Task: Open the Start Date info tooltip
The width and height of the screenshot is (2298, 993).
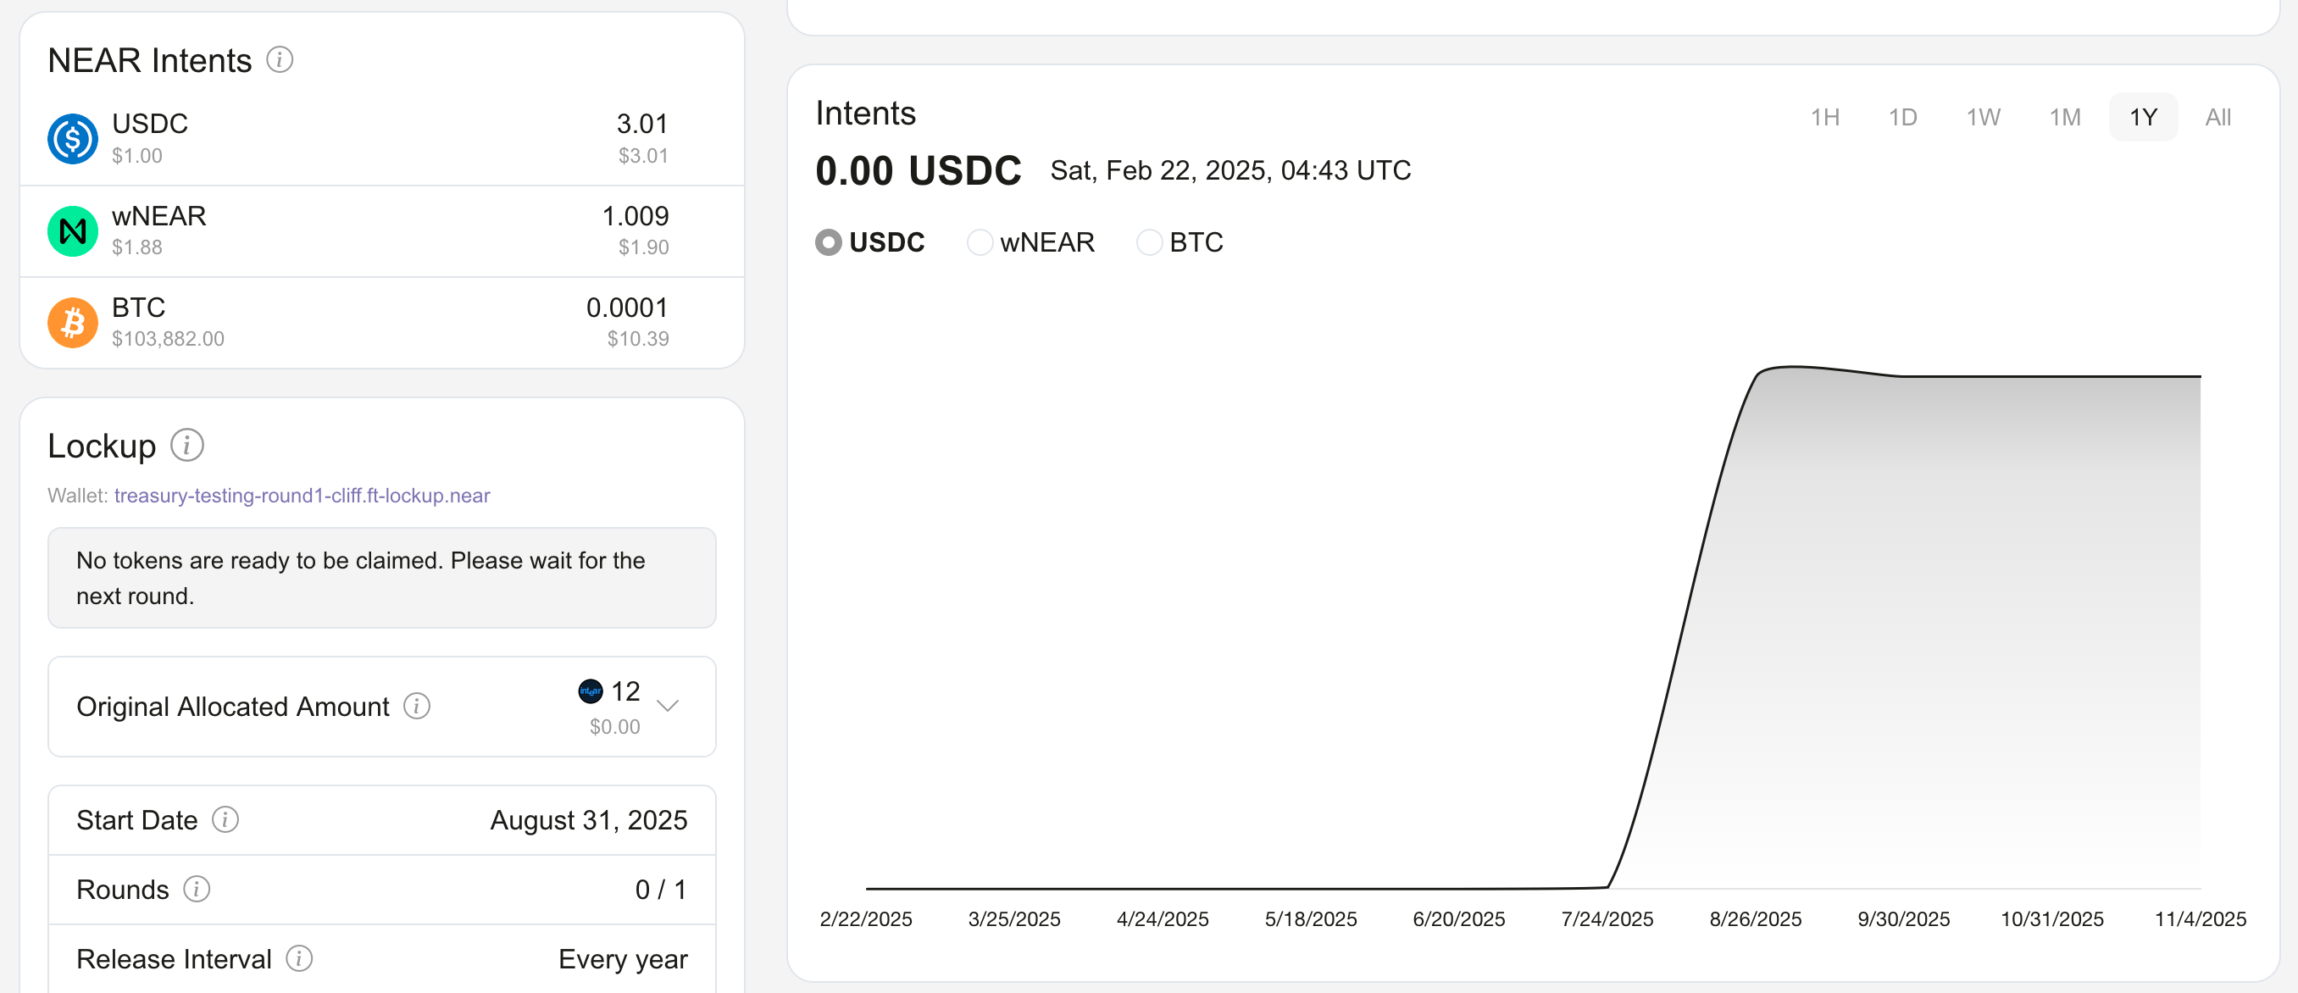Action: tap(225, 819)
